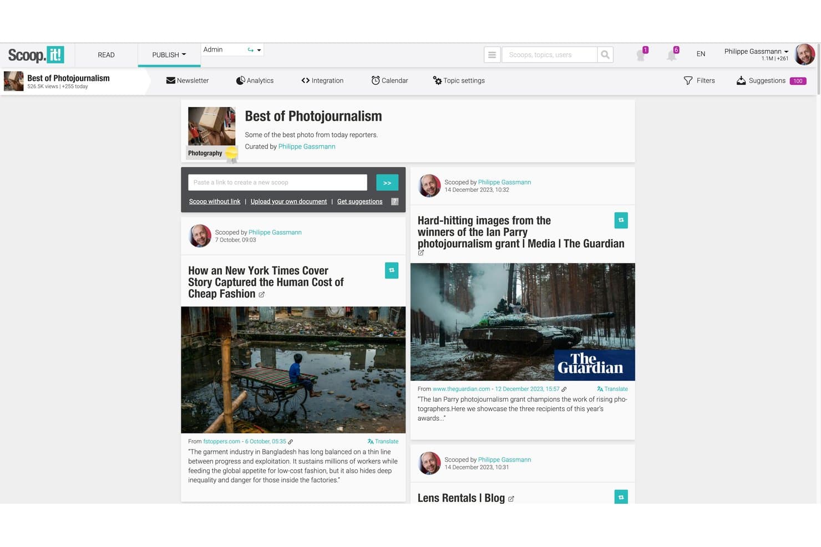
Task: Click the Integration code brackets icon
Action: point(305,81)
